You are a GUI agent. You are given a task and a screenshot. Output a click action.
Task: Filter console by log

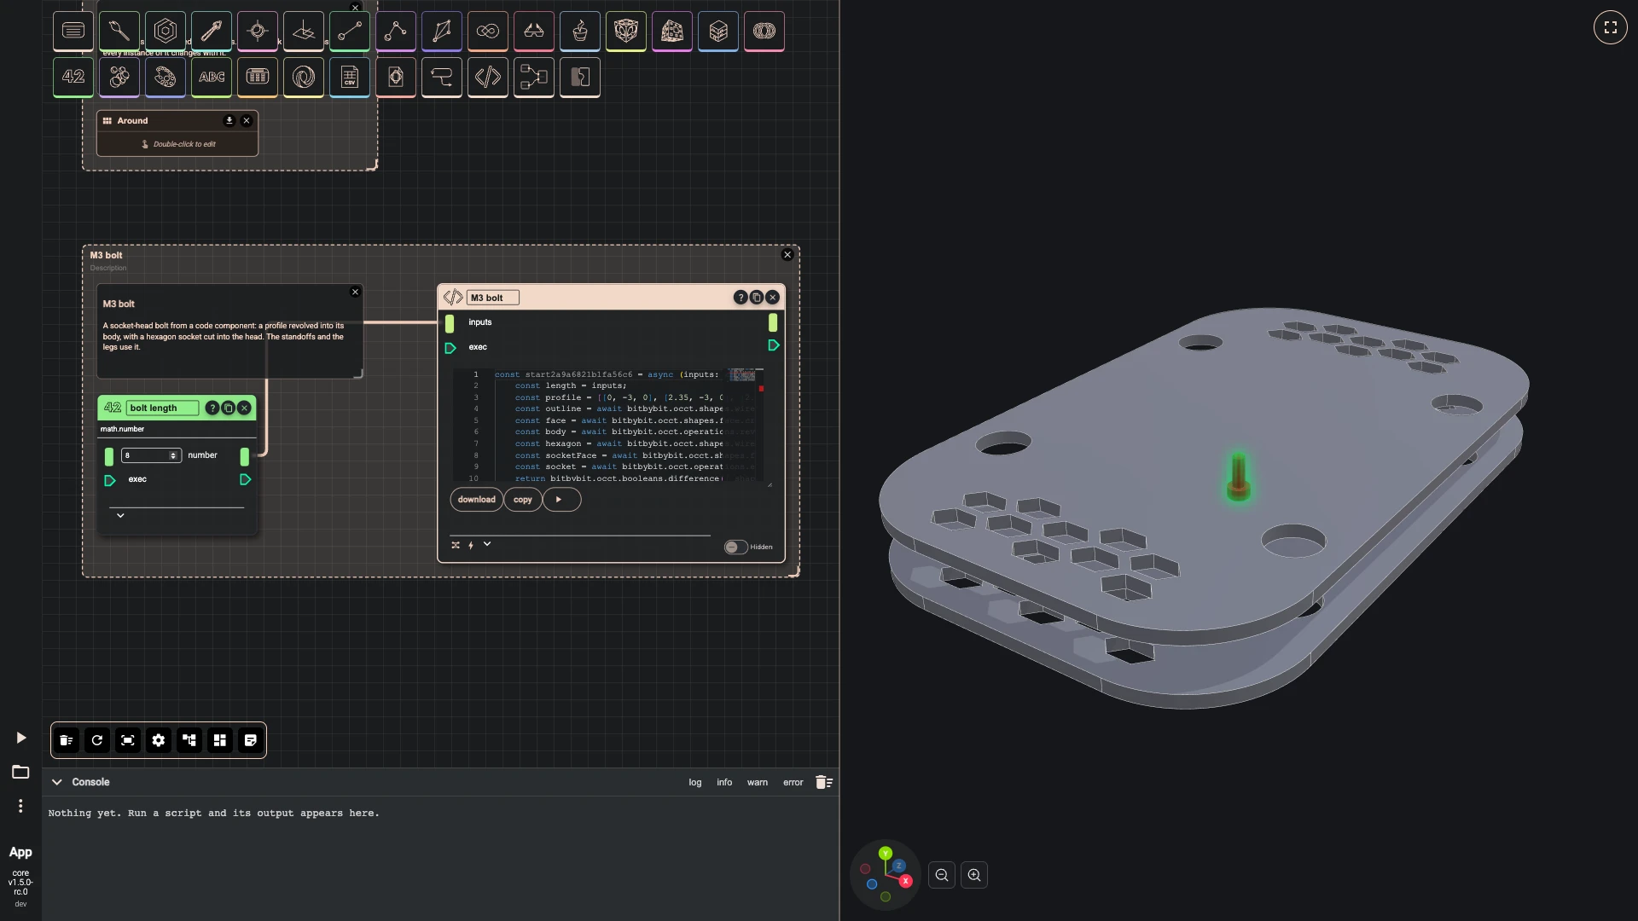coord(695,782)
